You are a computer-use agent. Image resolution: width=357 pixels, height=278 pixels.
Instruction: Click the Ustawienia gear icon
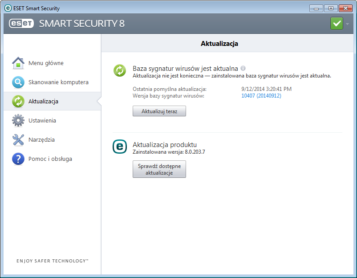click(x=18, y=120)
